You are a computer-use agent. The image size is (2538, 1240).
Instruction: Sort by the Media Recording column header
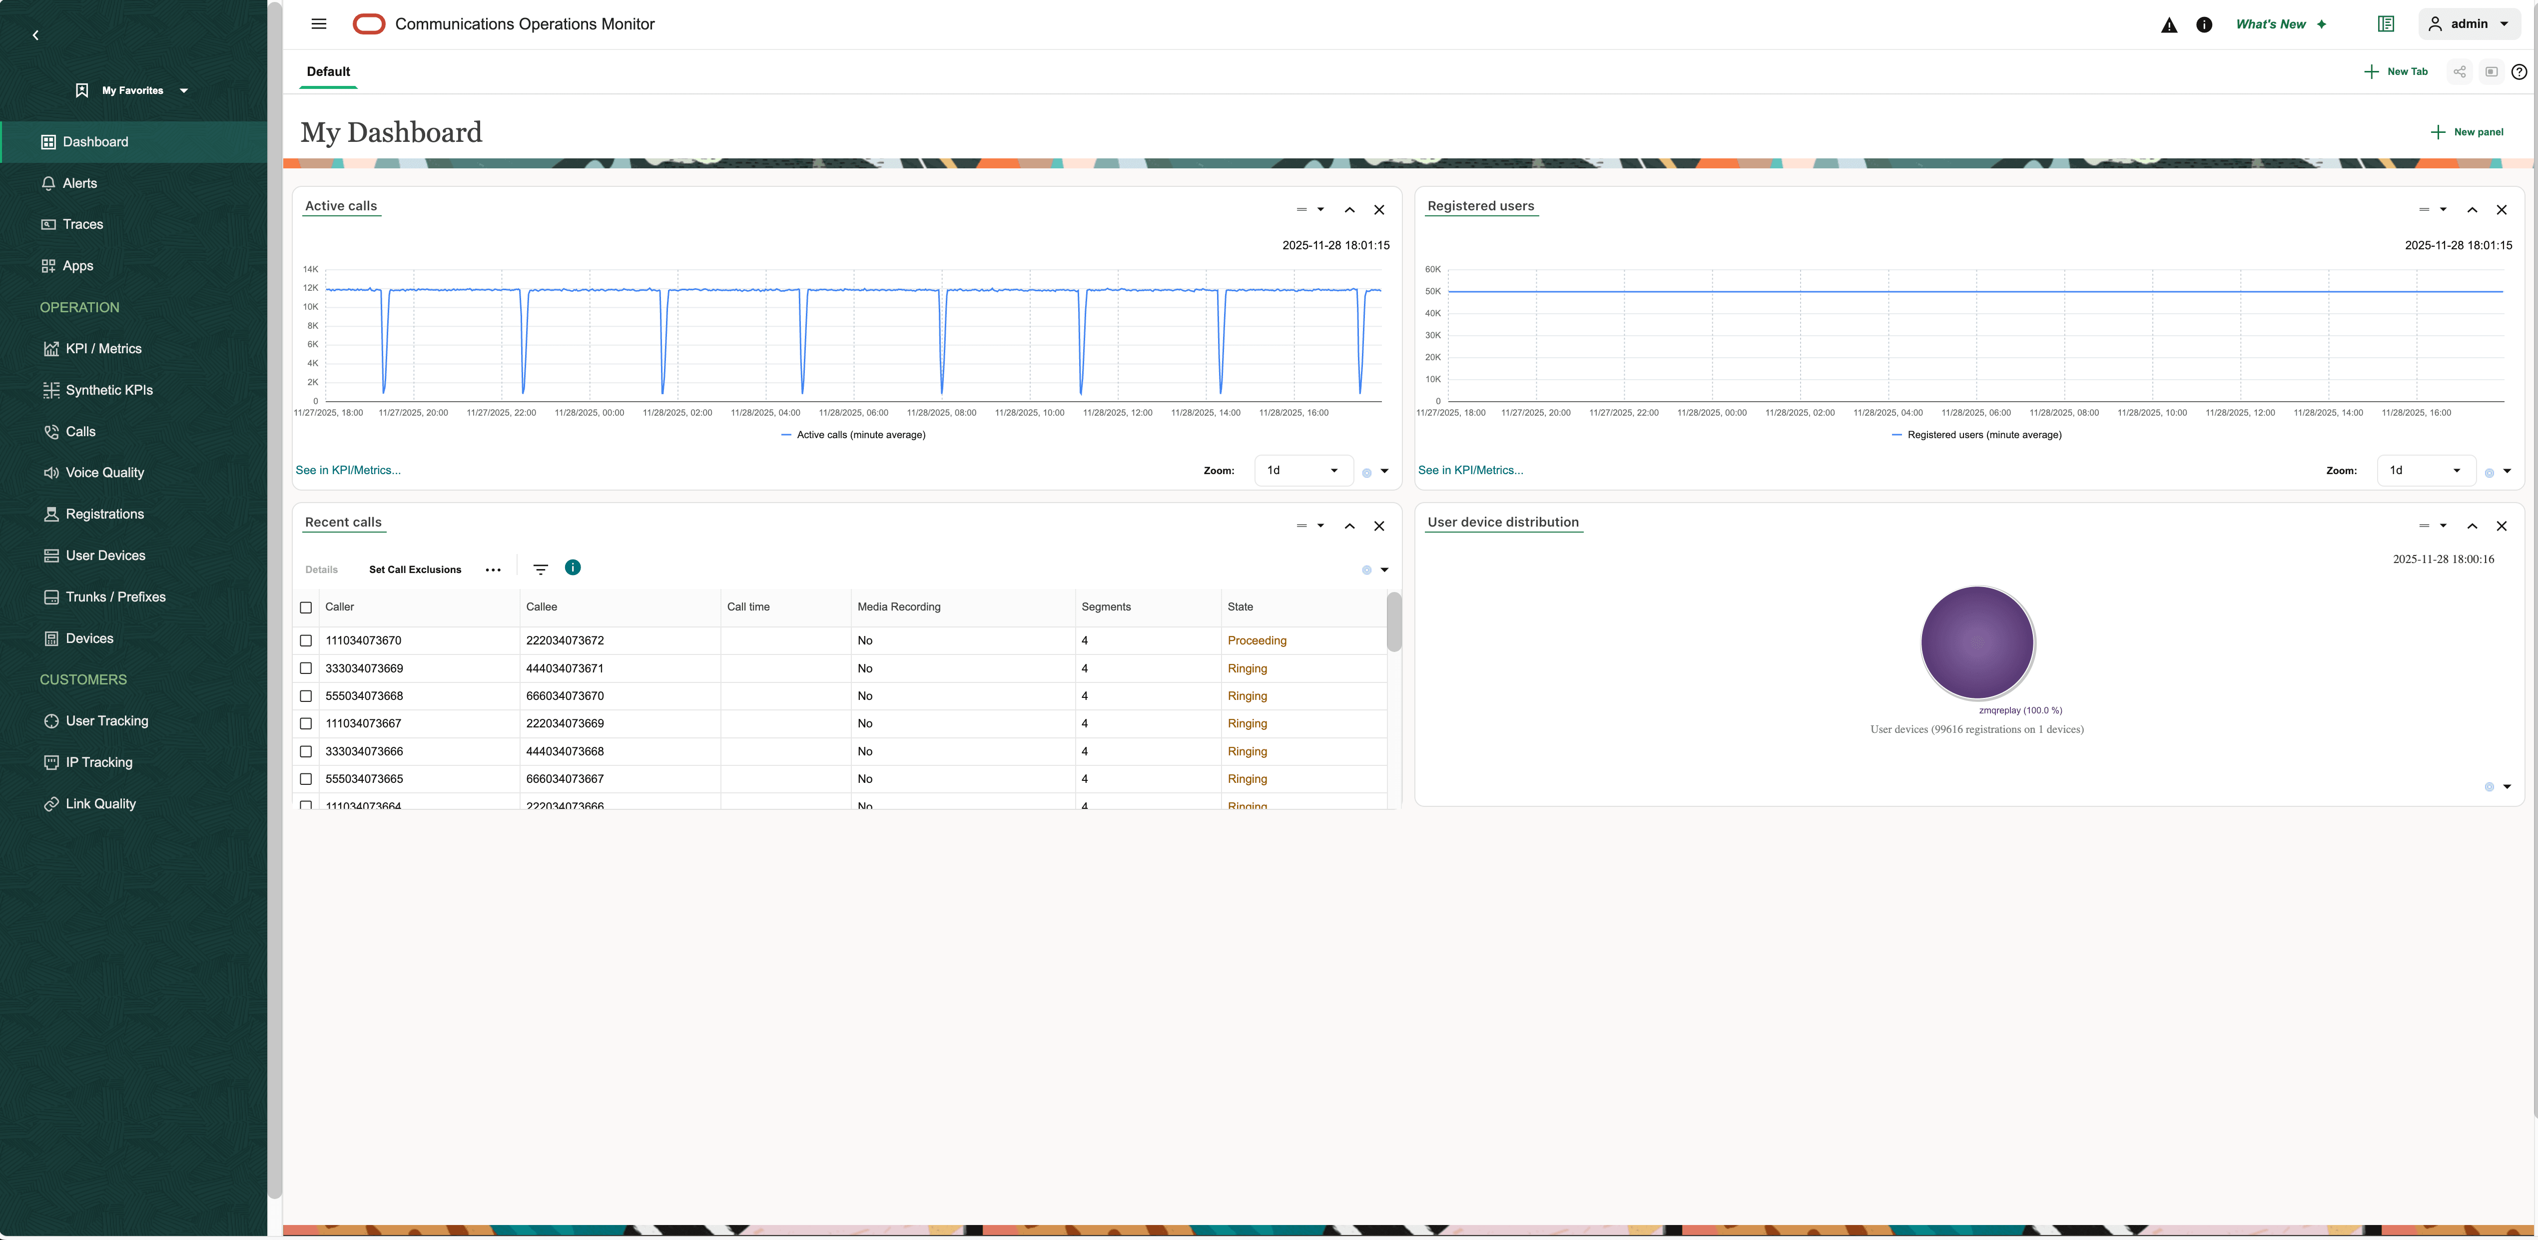963,608
